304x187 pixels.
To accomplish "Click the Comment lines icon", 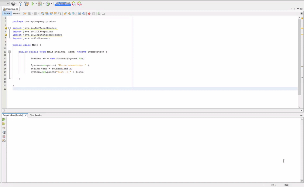I will [99, 14].
